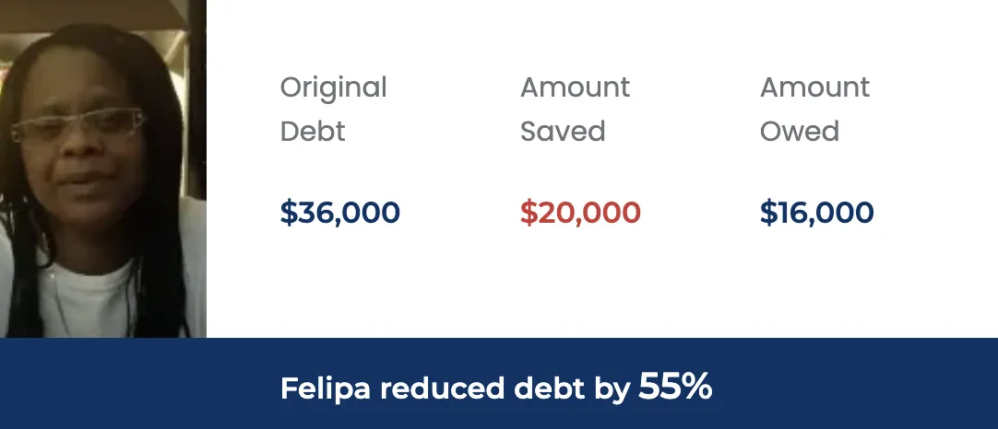The image size is (998, 429).
Task: Click the name "Felipa" in the blue banner
Action: [326, 388]
